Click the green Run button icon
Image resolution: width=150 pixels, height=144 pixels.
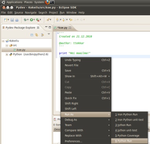(x=31, y=20)
